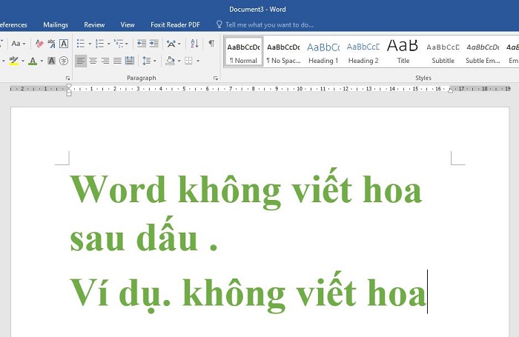The height and width of the screenshot is (337, 519).
Task: Open the Mailings tab
Action: pyautogui.click(x=56, y=24)
